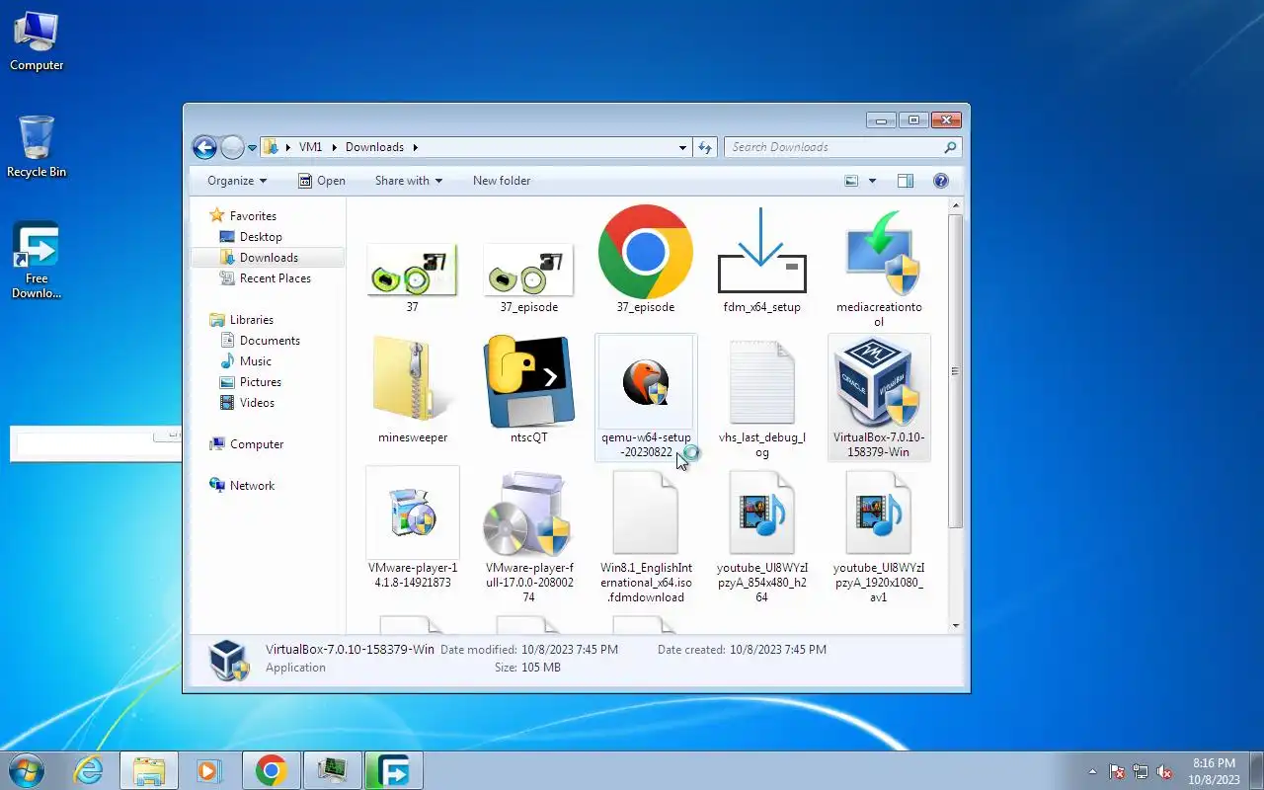Select the 37 image file icon
Image resolution: width=1264 pixels, height=790 pixels.
coord(412,270)
